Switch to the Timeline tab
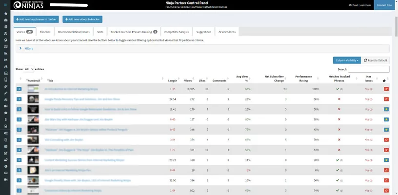This screenshot has width=398, height=195. coord(45,32)
